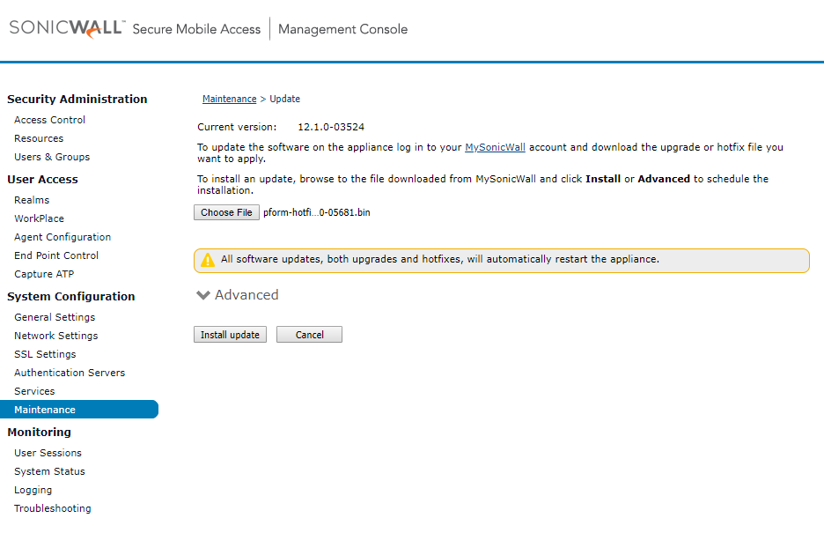Navigate to Authentication Servers
The height and width of the screenshot is (555, 824).
[70, 373]
